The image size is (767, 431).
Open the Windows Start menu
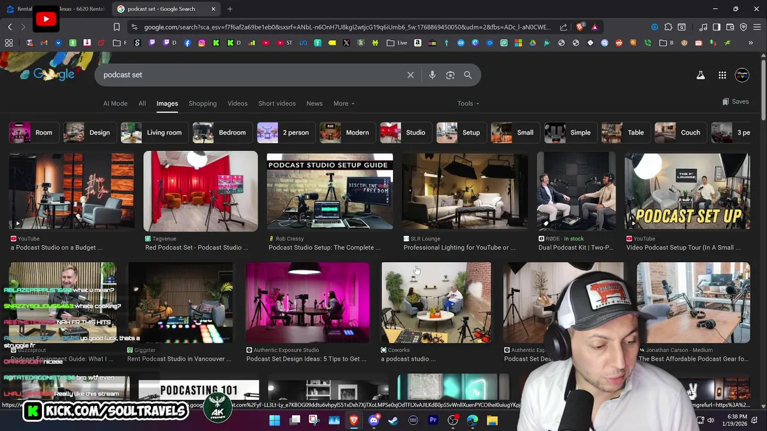coord(274,420)
